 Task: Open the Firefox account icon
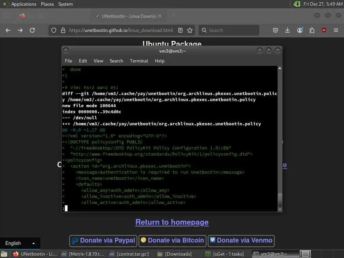[300, 30]
